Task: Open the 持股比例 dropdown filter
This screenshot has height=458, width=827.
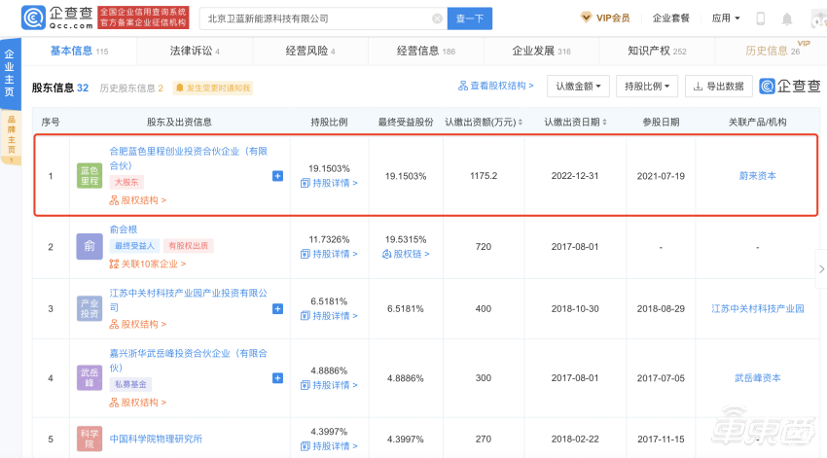Action: [647, 87]
